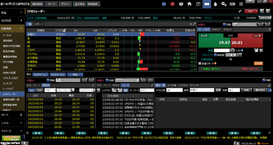Select Ask toggle in time-series panel
Viewport: 273px width, 145px height.
[40, 90]
